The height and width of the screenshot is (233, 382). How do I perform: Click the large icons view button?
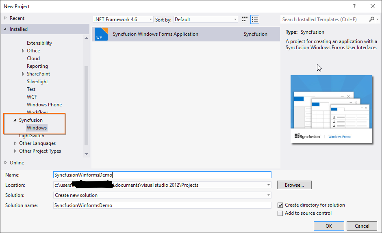click(x=245, y=19)
